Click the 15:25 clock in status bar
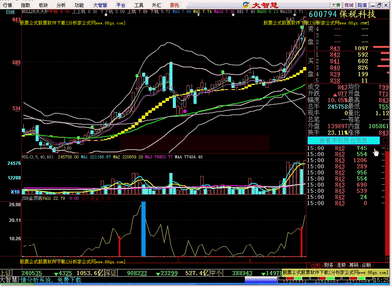The height and width of the screenshot is (287, 392). point(382,280)
